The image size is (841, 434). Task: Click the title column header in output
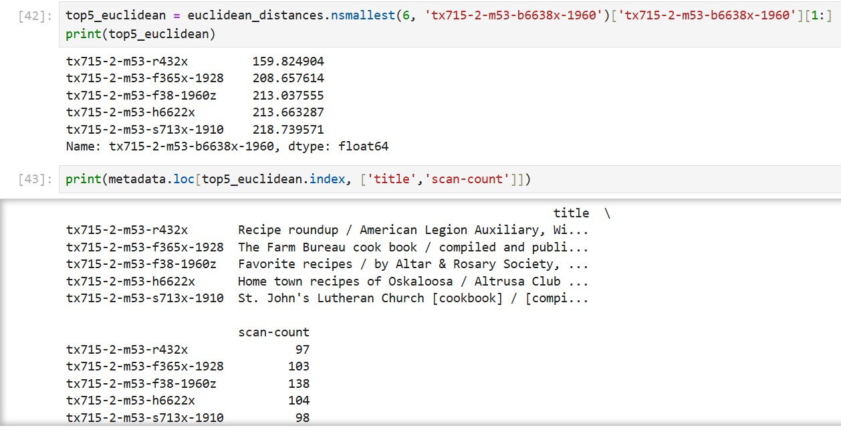tap(571, 213)
